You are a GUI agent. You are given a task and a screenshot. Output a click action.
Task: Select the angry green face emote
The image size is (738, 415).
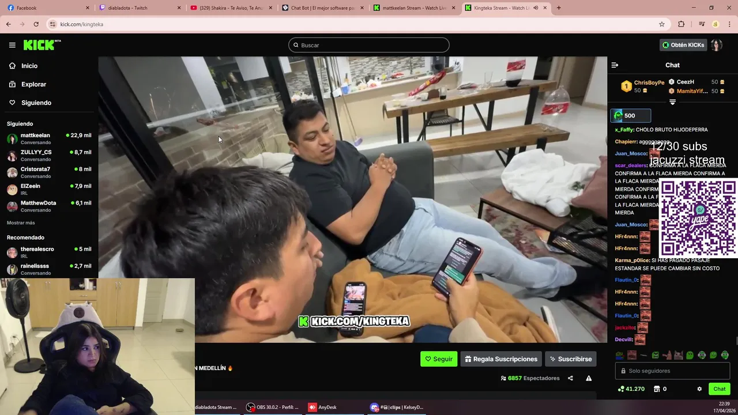click(656, 355)
